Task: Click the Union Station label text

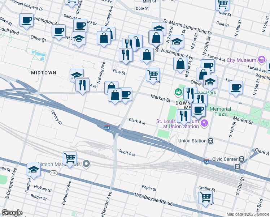Action: 192,141
